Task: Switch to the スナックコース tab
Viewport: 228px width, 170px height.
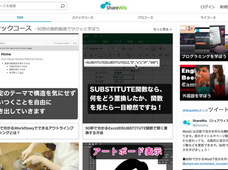Action: click(83, 18)
